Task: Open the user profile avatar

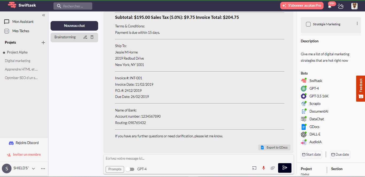Action: [354, 6]
